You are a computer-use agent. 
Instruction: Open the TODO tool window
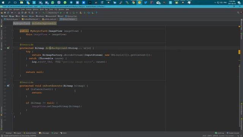[x=63, y=133]
